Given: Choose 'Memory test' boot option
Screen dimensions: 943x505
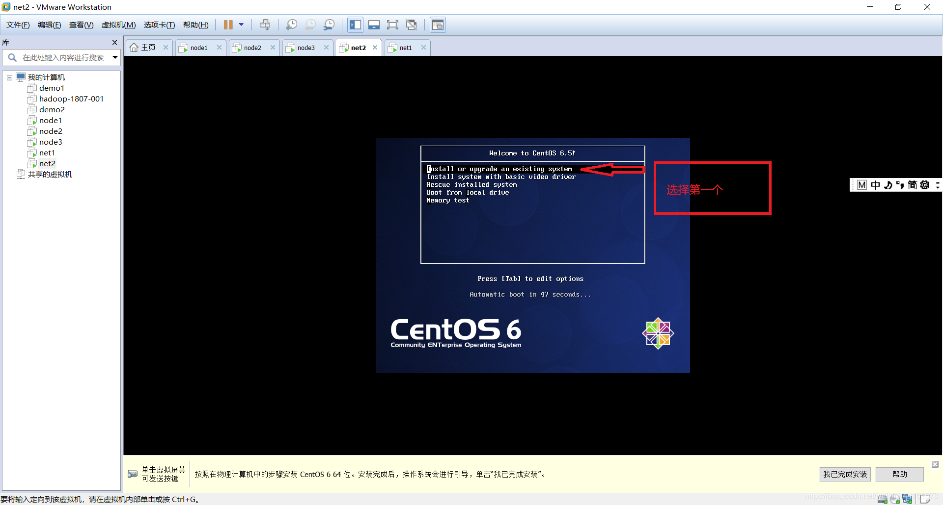Looking at the screenshot, I should [448, 200].
